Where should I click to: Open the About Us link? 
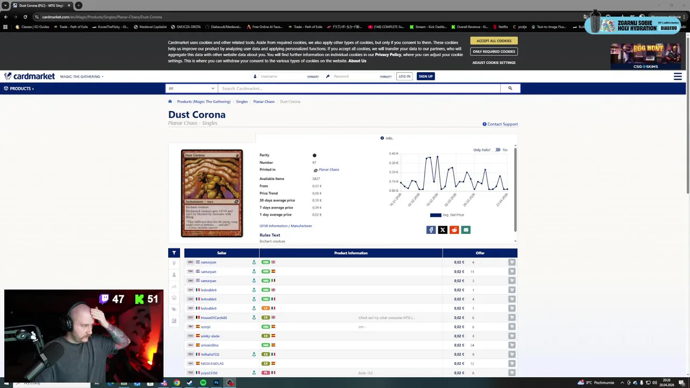click(357, 61)
